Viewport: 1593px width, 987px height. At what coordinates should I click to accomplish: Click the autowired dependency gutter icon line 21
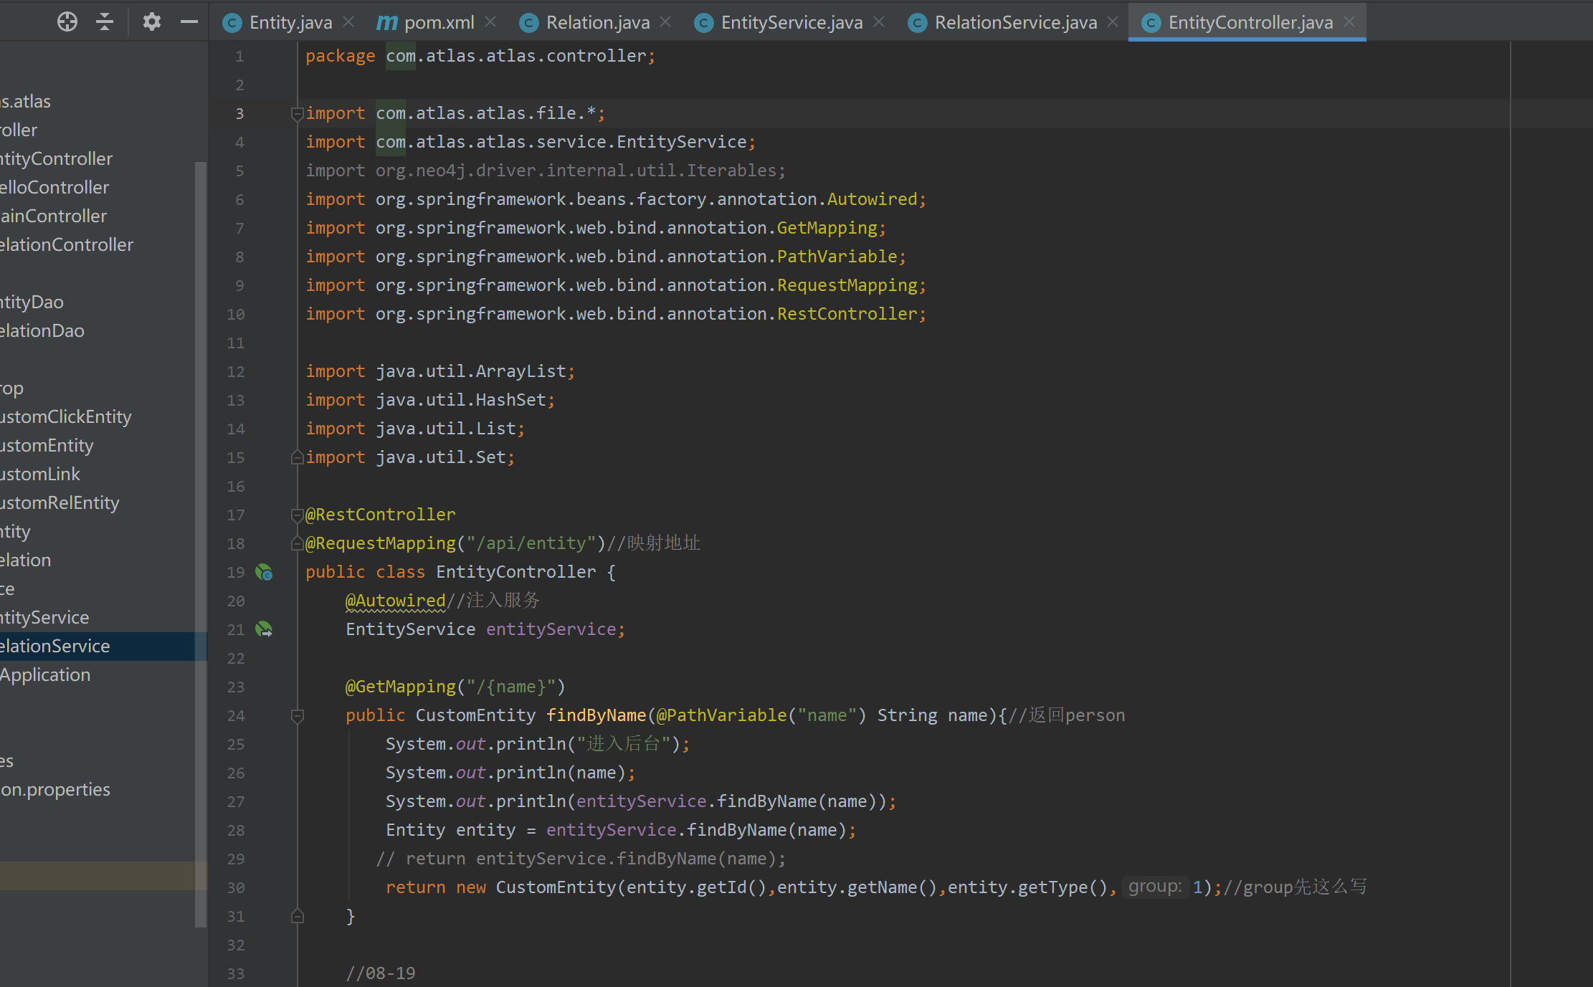(x=264, y=630)
